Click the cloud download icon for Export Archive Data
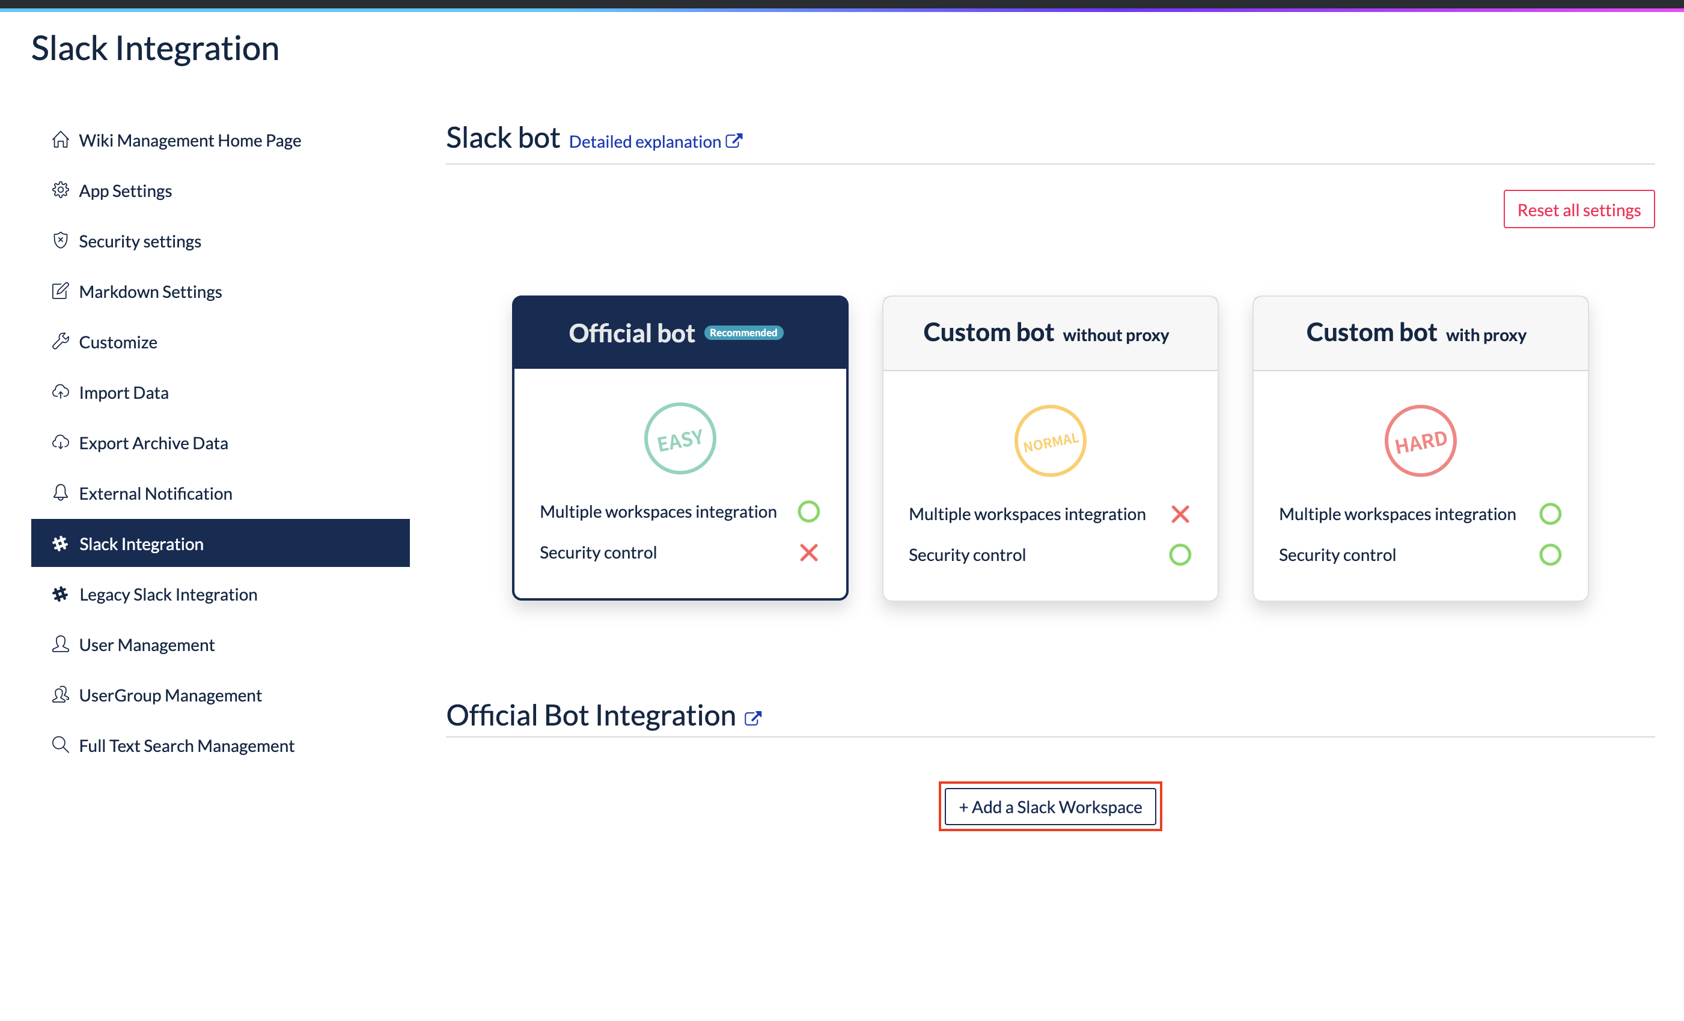Image resolution: width=1684 pixels, height=1021 pixels. pyautogui.click(x=60, y=443)
